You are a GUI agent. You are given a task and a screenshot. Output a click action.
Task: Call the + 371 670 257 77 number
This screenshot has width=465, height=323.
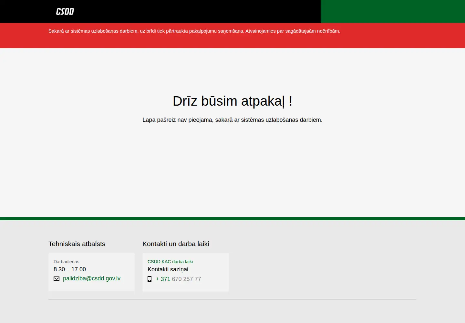coord(178,279)
